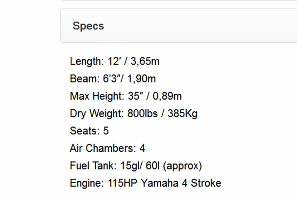Click the 'Length:' label text
This screenshot has width=297, height=201.
click(x=86, y=61)
